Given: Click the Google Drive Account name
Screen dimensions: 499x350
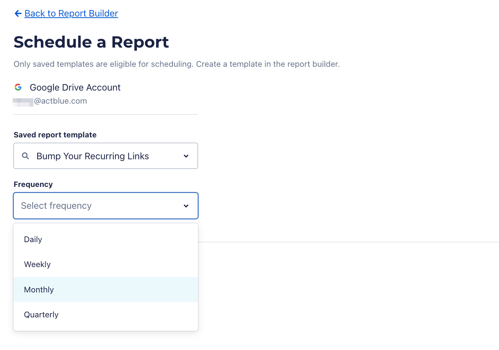Looking at the screenshot, I should pos(75,87).
